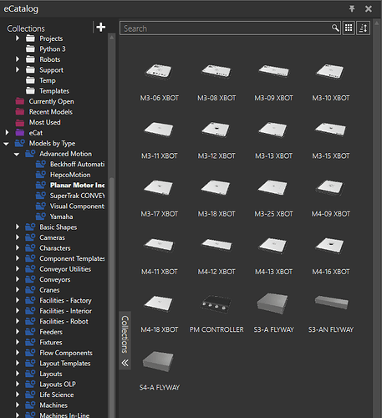The image size is (382, 418).
Task: Click into the Search field
Action: pyautogui.click(x=226, y=28)
